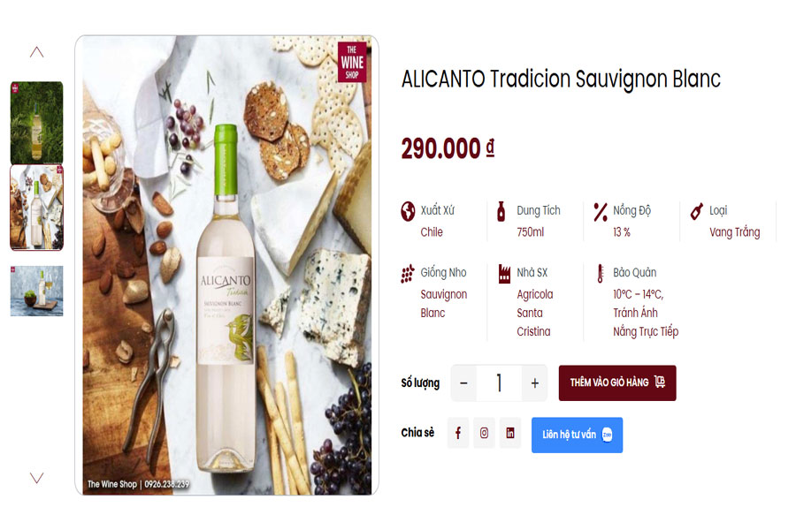
Task: Click the factory icon beside Nhà SX
Action: tap(504, 274)
